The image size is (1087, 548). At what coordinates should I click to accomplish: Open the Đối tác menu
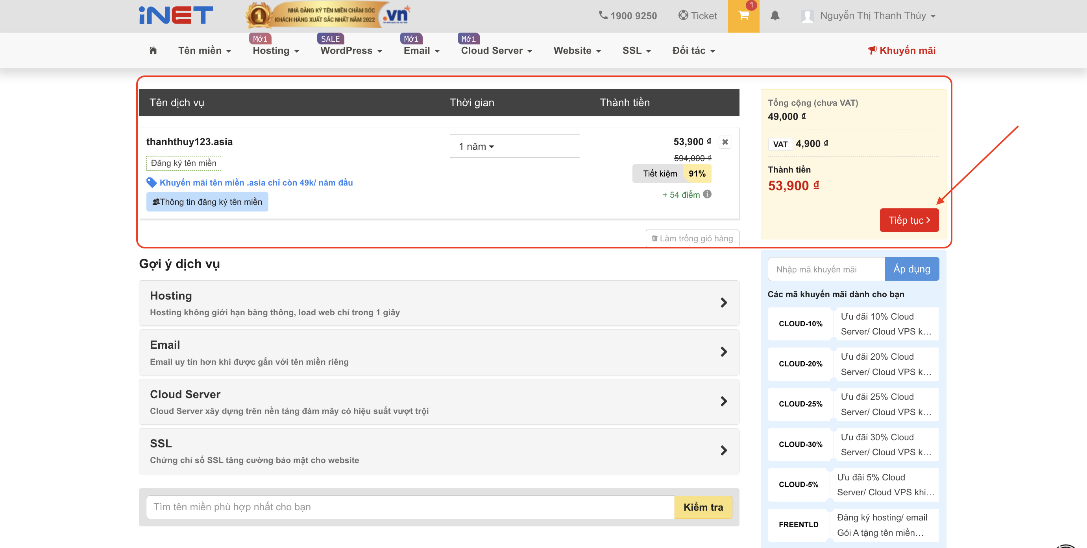[x=694, y=51]
